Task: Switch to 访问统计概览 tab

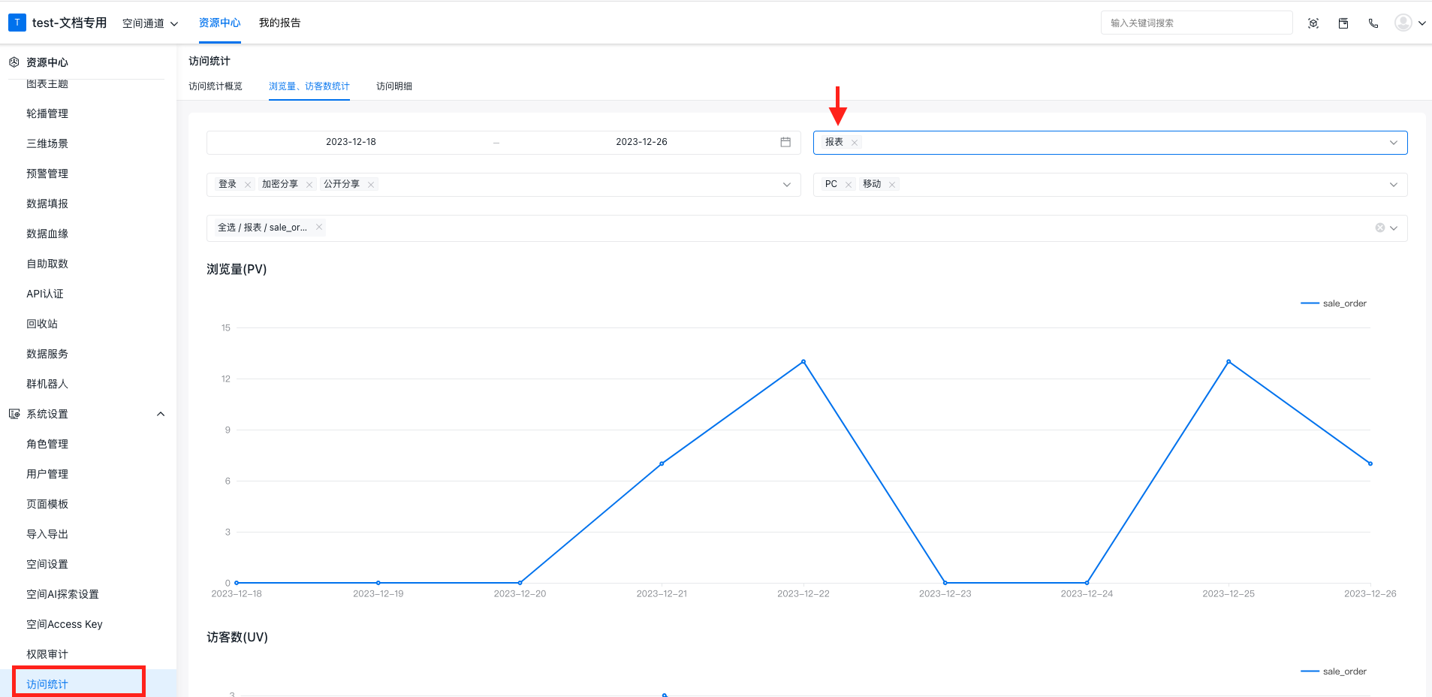Action: [x=216, y=86]
